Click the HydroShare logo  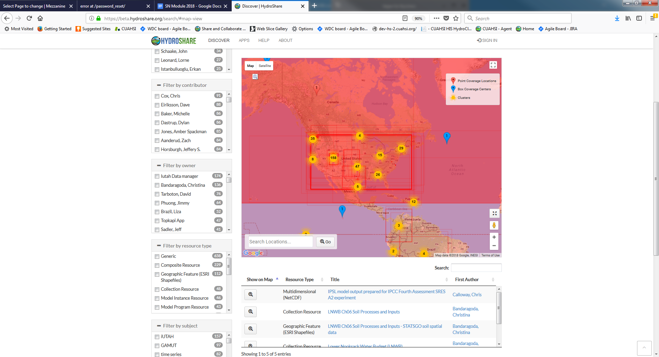174,41
